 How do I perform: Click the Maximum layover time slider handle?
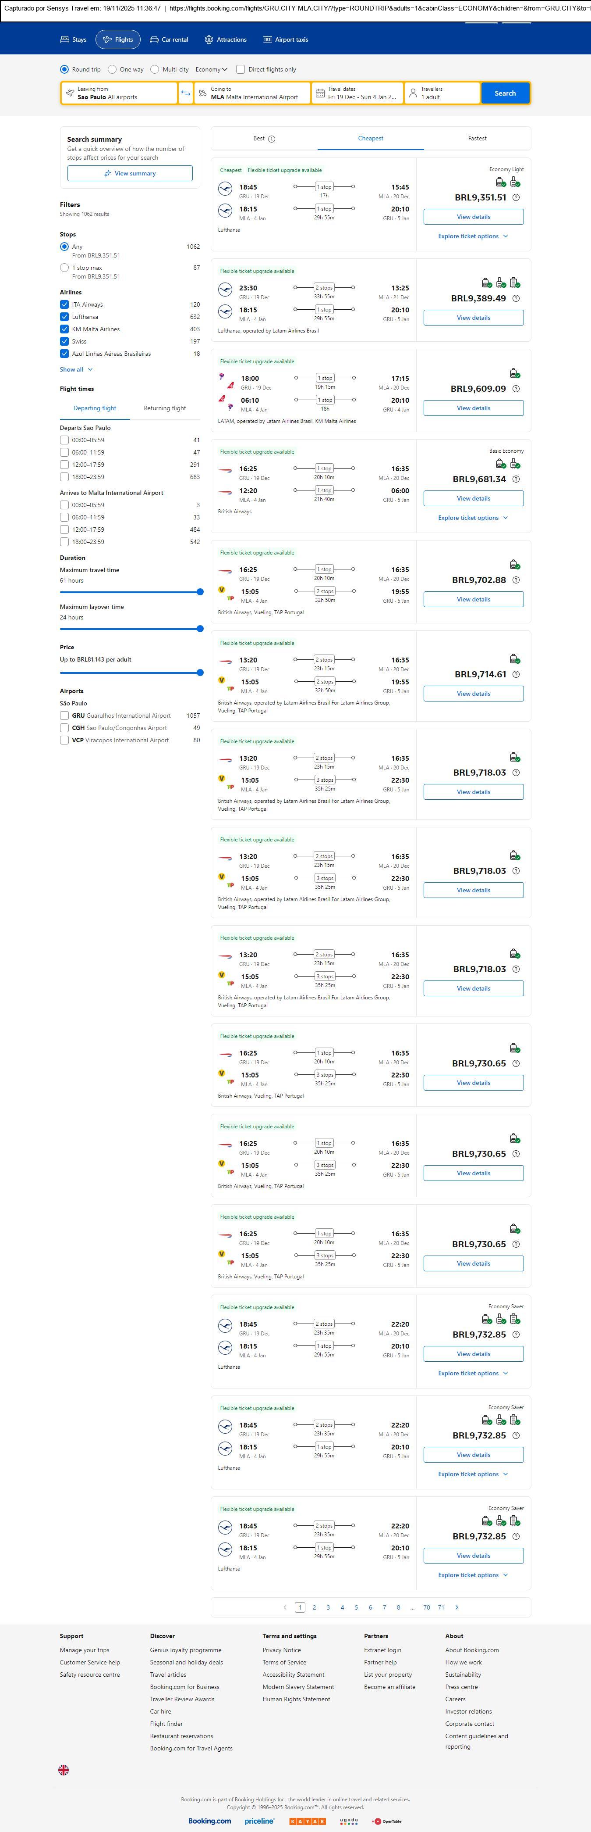coord(200,629)
